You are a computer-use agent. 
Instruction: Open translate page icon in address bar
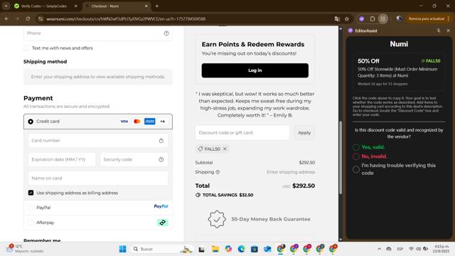point(337,19)
